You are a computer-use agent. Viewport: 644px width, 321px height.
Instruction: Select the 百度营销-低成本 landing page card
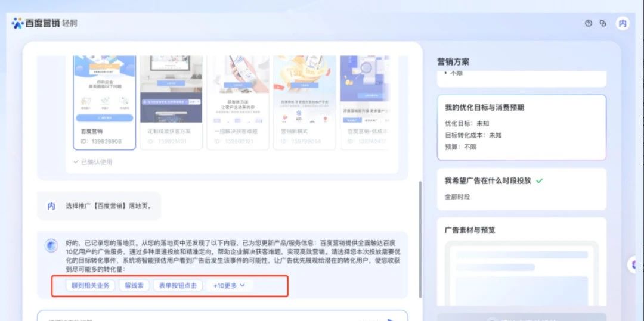[364, 102]
